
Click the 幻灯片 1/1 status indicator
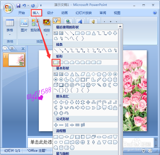pyautogui.click(x=12, y=151)
